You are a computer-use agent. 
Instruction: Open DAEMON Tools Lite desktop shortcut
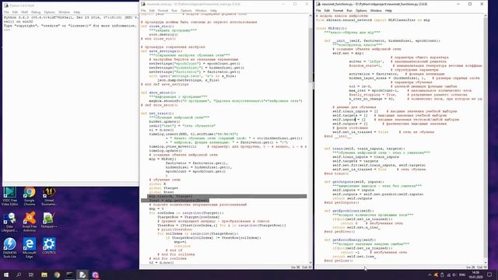click(9, 248)
